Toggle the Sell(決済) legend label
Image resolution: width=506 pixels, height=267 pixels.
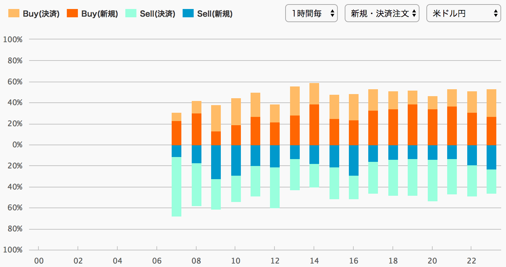pyautogui.click(x=157, y=14)
